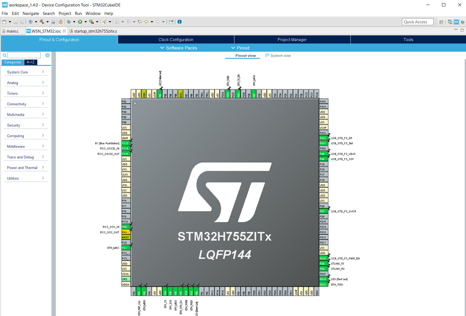Click the yellow NRST pin
This screenshot has height=316, width=466.
point(126,237)
